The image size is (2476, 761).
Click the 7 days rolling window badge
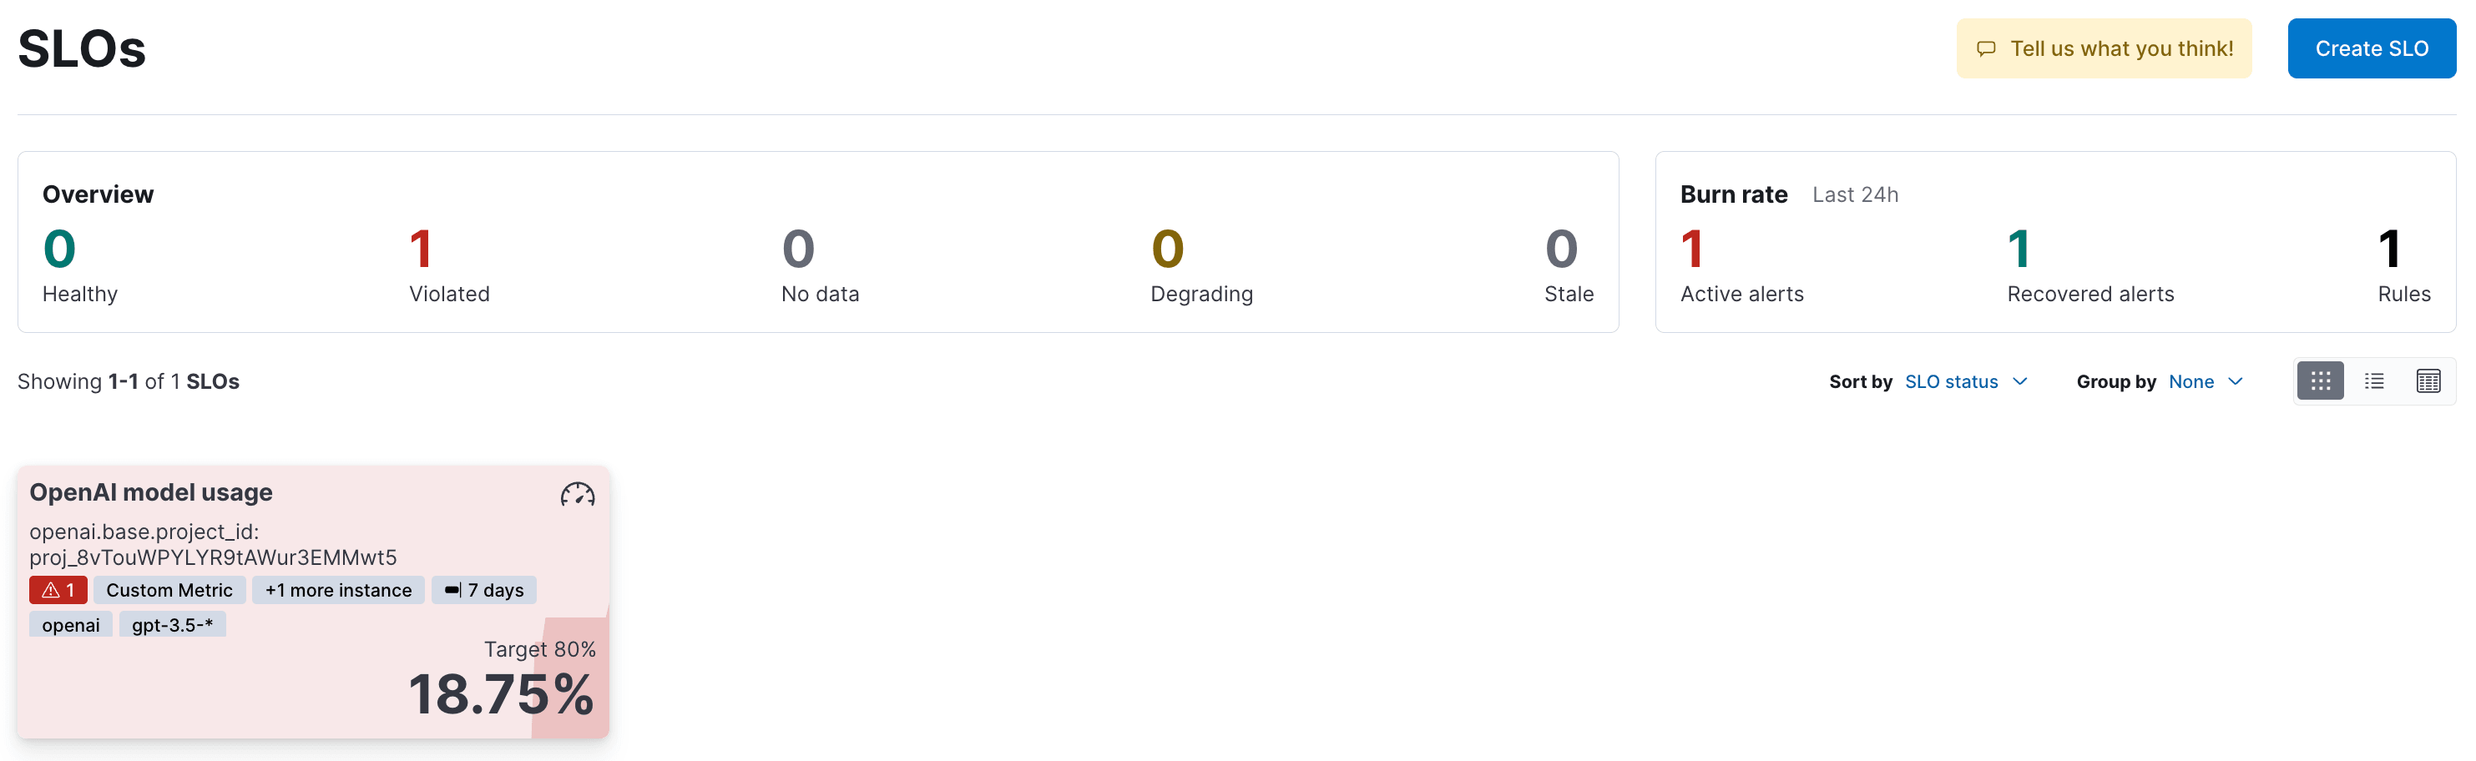[x=484, y=589]
